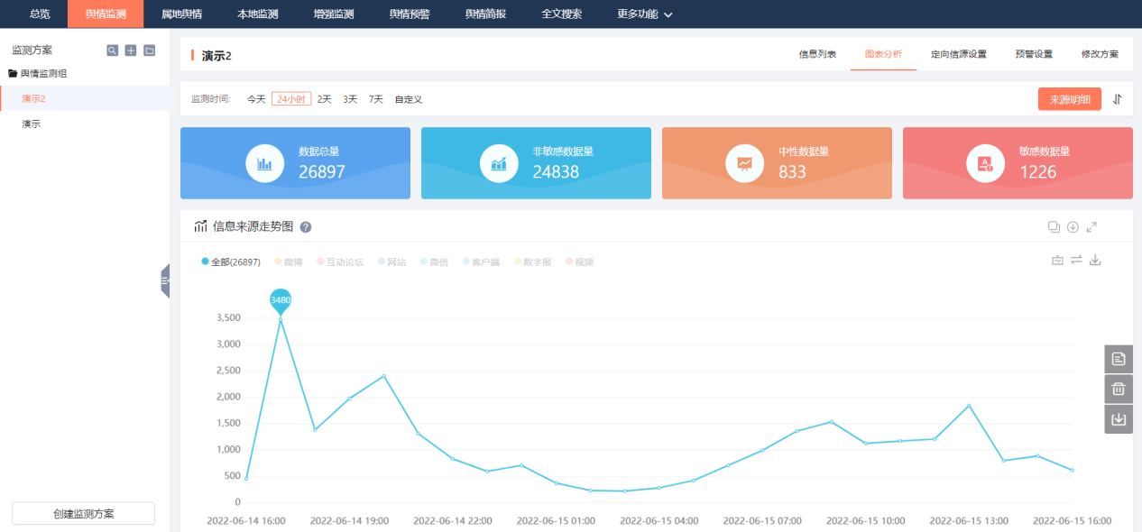The width and height of the screenshot is (1142, 532).
Task: Expand the trend chart to fullscreen
Action: (1091, 227)
